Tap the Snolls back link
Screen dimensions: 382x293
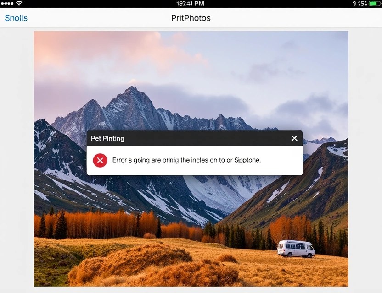[x=16, y=18]
